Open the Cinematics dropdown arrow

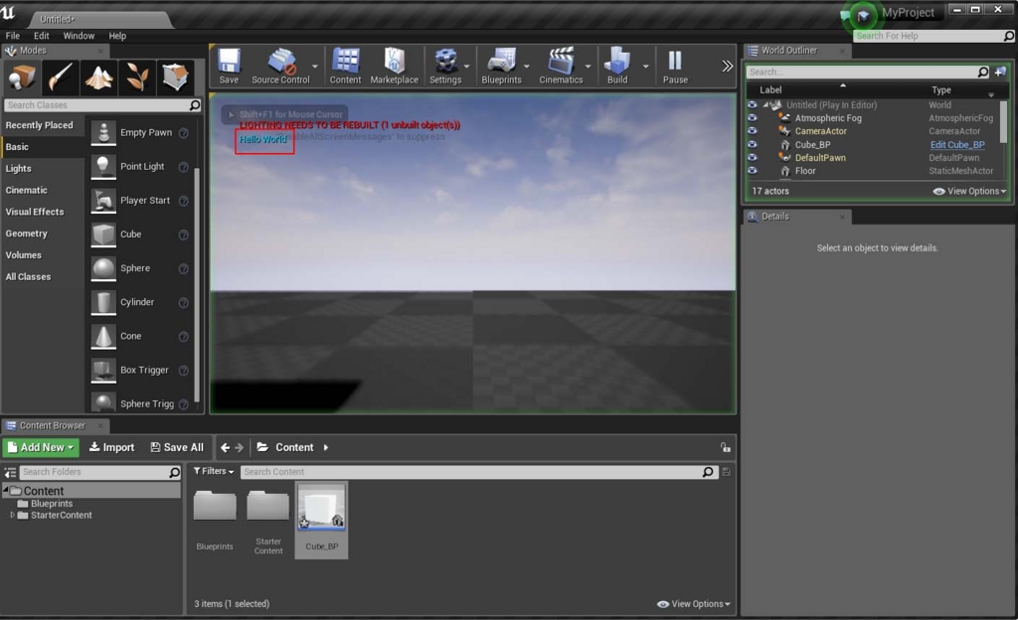pyautogui.click(x=589, y=67)
